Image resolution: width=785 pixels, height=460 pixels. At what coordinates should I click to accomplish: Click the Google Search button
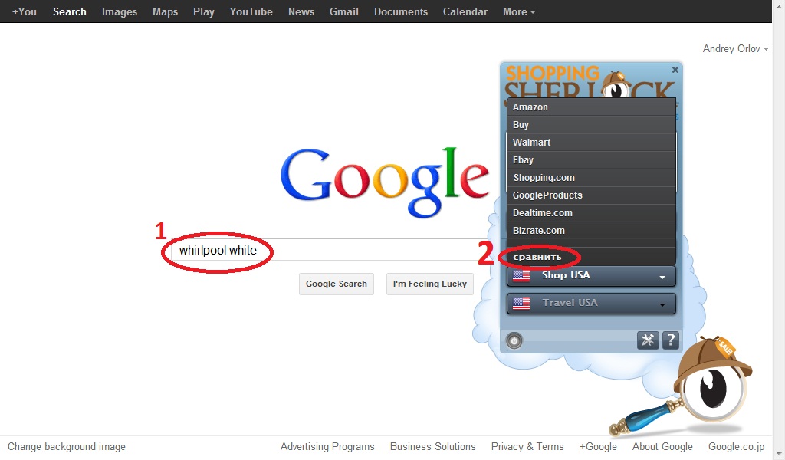337,284
